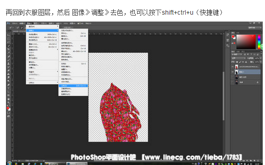Select the Rectangular Marquee tool
This screenshot has height=165, width=265.
coord(8,38)
